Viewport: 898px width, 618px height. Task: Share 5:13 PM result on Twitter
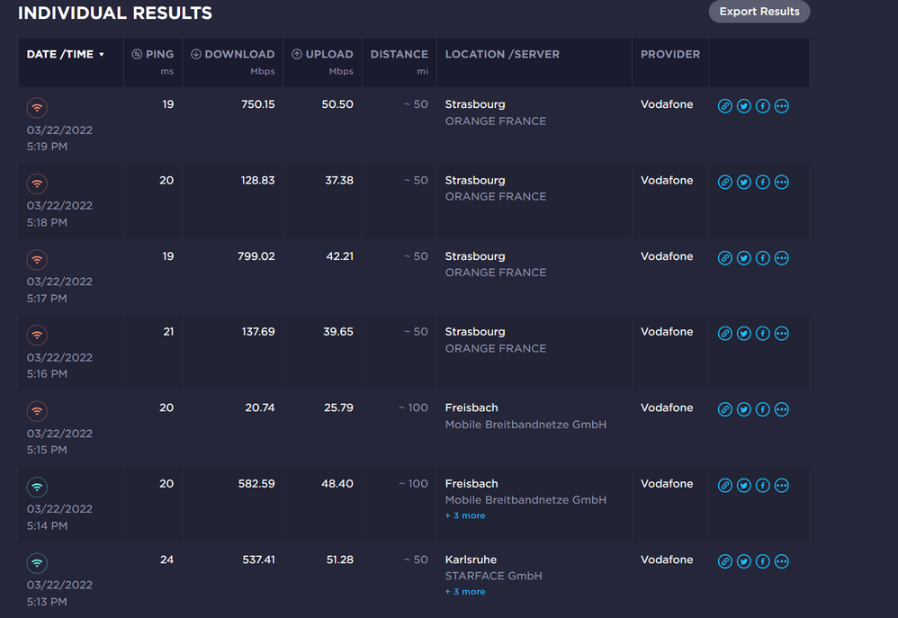pyautogui.click(x=744, y=561)
